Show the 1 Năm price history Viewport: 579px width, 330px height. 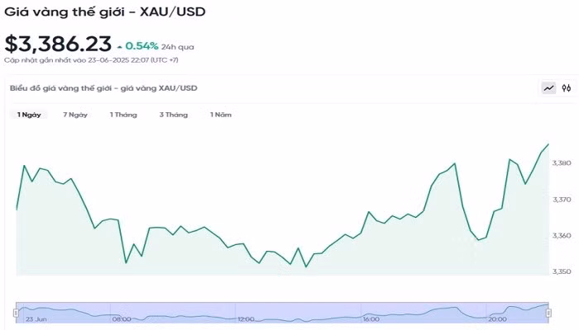coord(220,115)
